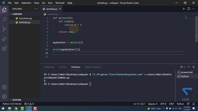This screenshot has height=111, width=198.
Task: Open the Explorer view in activity bar
Action: coord(4,10)
